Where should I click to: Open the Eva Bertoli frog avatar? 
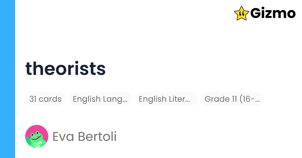pos(37,136)
